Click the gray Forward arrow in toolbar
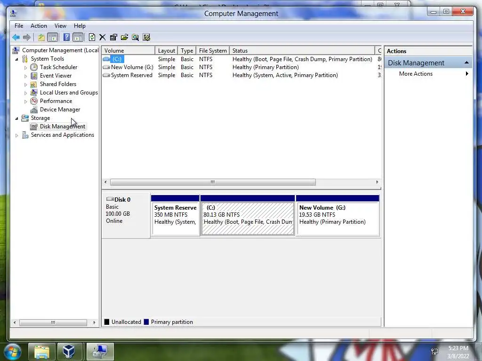The image size is (482, 361). 27,38
